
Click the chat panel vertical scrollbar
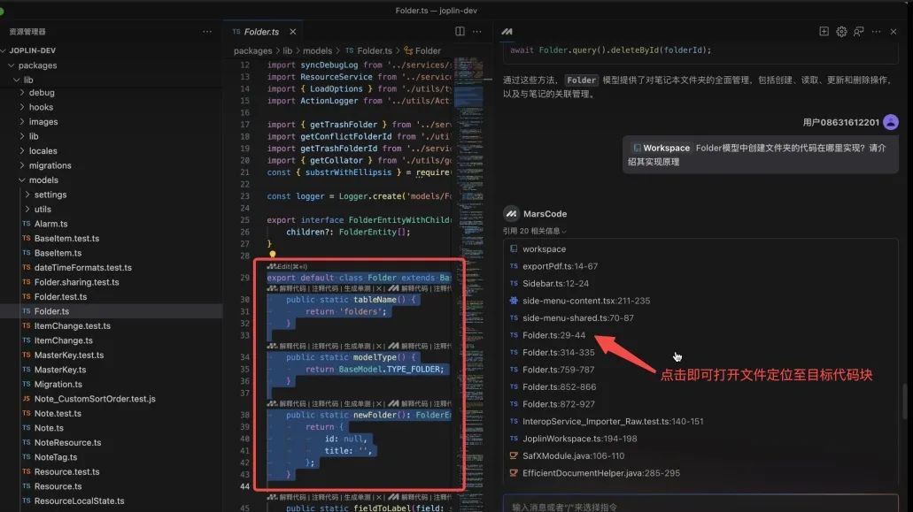(904, 401)
